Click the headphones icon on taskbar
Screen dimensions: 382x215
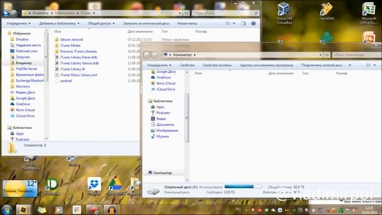point(112,210)
